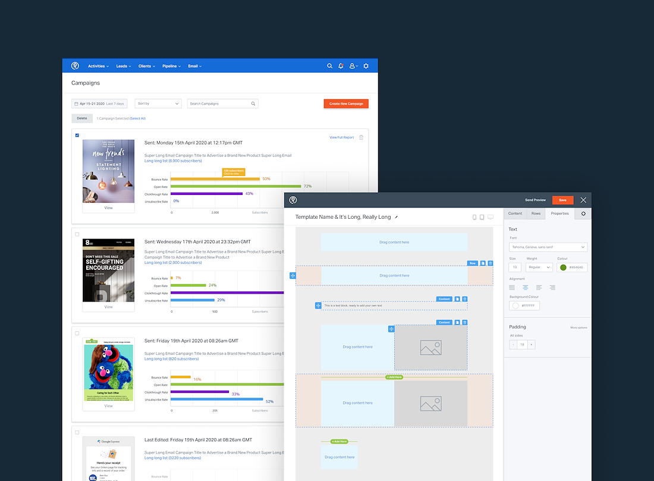Expand the Email menu
This screenshot has height=481, width=654.
point(195,67)
